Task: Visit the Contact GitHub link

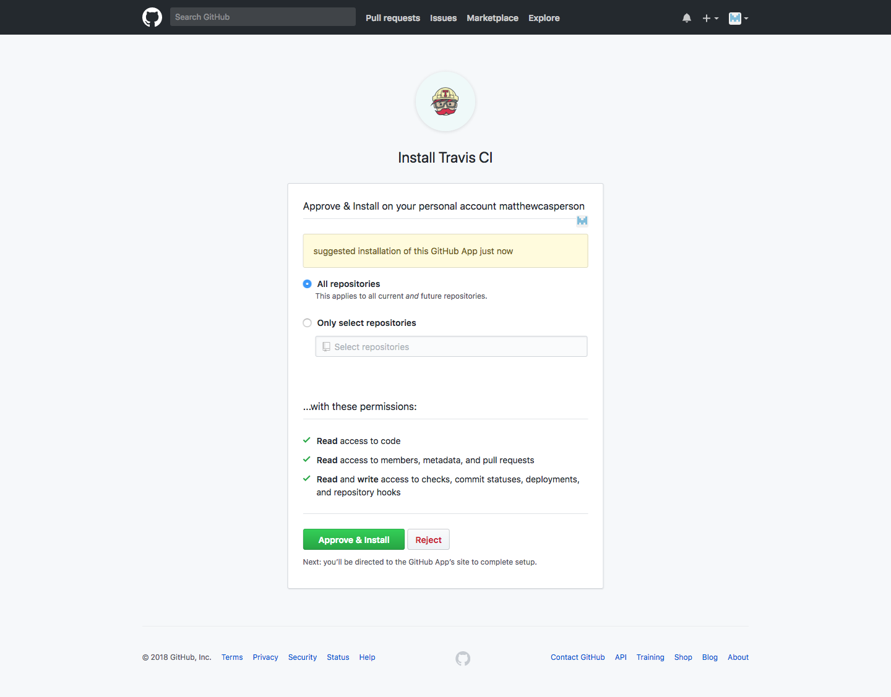Action: 577,657
